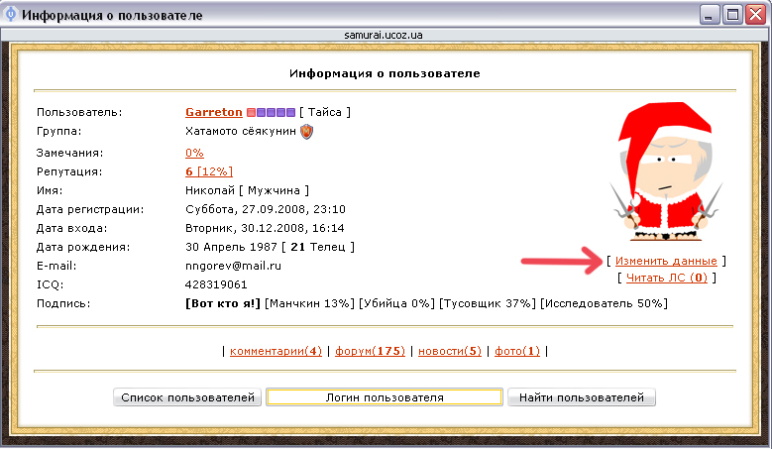Image resolution: width=772 pixels, height=449 pixels.
Task: Minimize the user info window
Action: [x=709, y=15]
